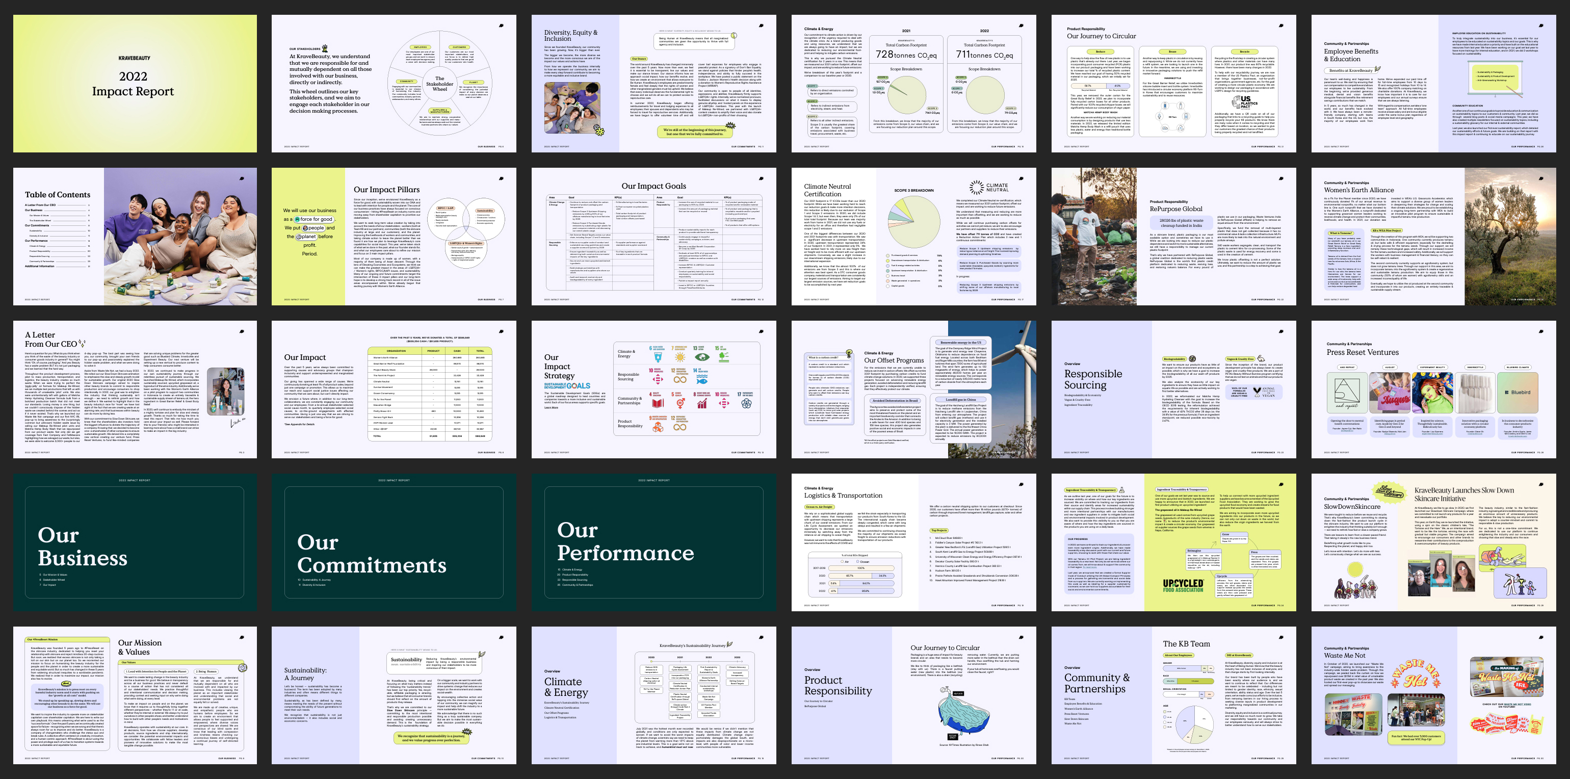Click the Climate Action eye SDG icon
Screen dimensions: 1570x779
click(x=702, y=357)
